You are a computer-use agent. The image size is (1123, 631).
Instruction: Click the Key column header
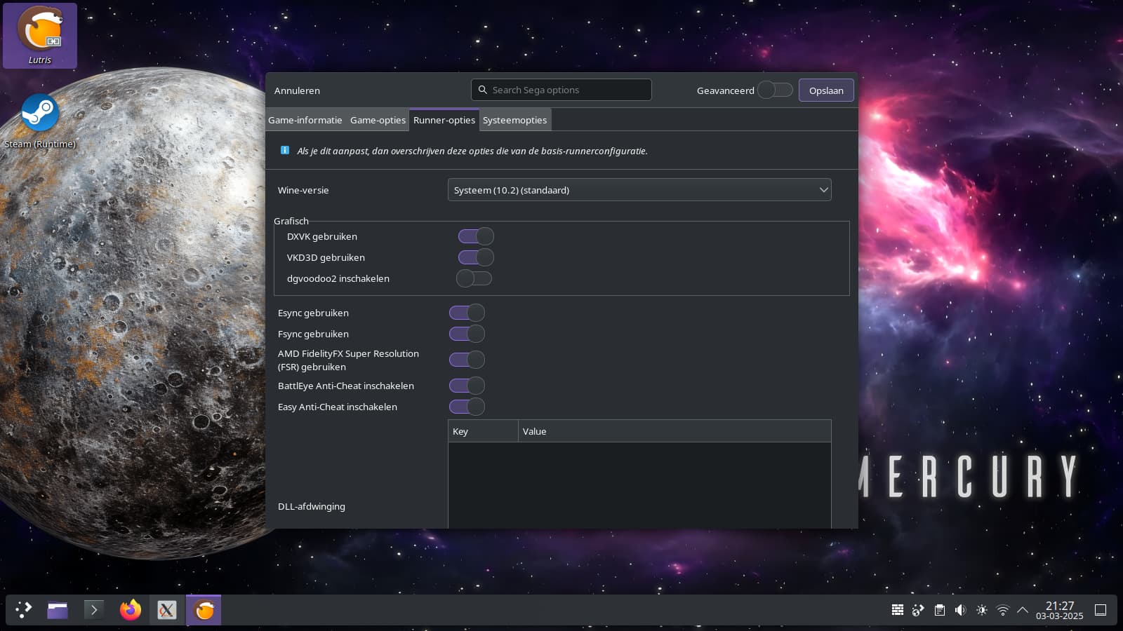[x=483, y=431]
